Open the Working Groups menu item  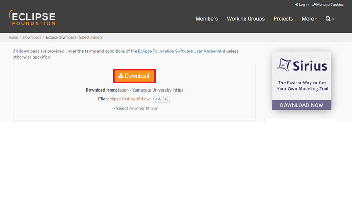click(245, 19)
